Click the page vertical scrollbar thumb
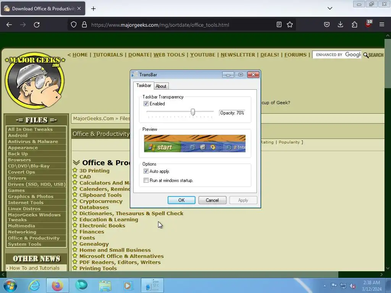The image size is (391, 293). (x=388, y=64)
